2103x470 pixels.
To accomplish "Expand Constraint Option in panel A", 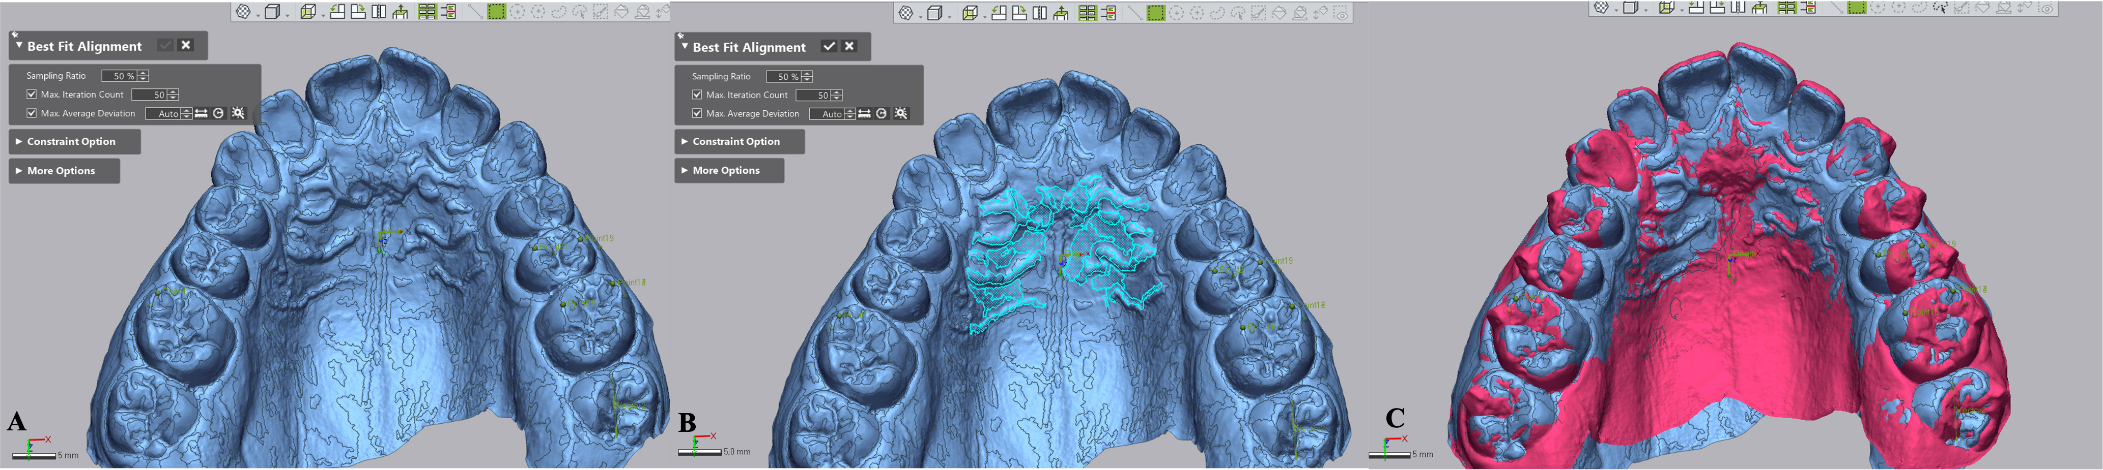I will click(19, 141).
